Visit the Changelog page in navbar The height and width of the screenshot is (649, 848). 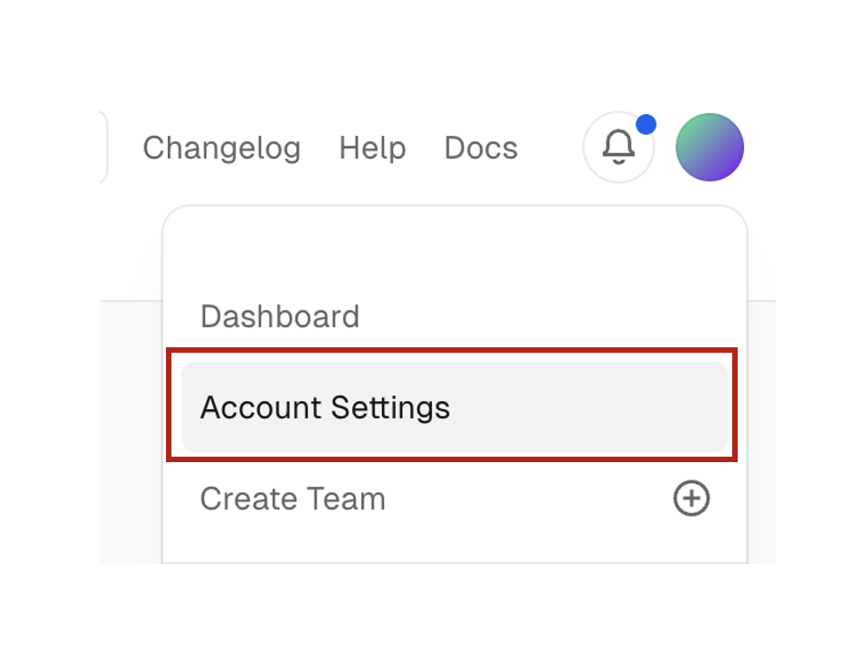(x=222, y=148)
